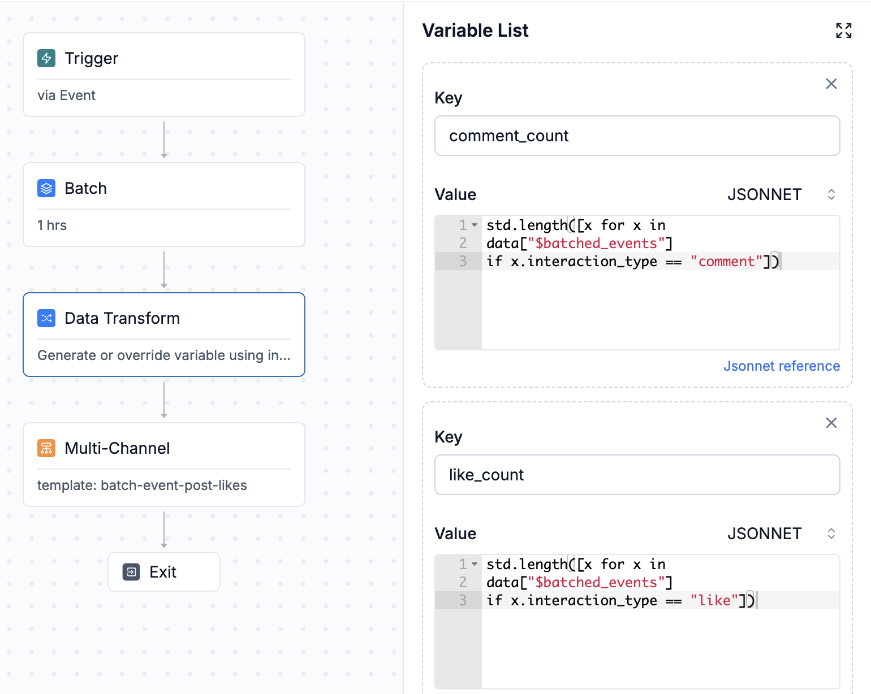Select the Multi-Channel template node
Viewport: 871px width, 694px height.
164,465
